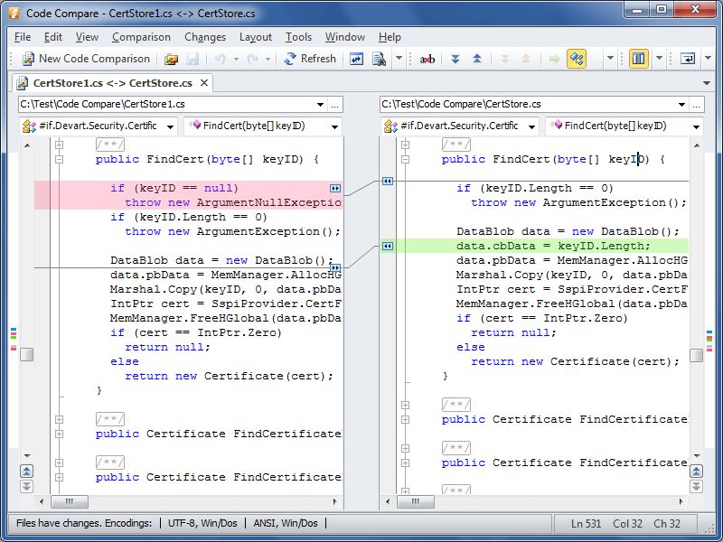Copy the green difference left with '<<' arrow

388,246
